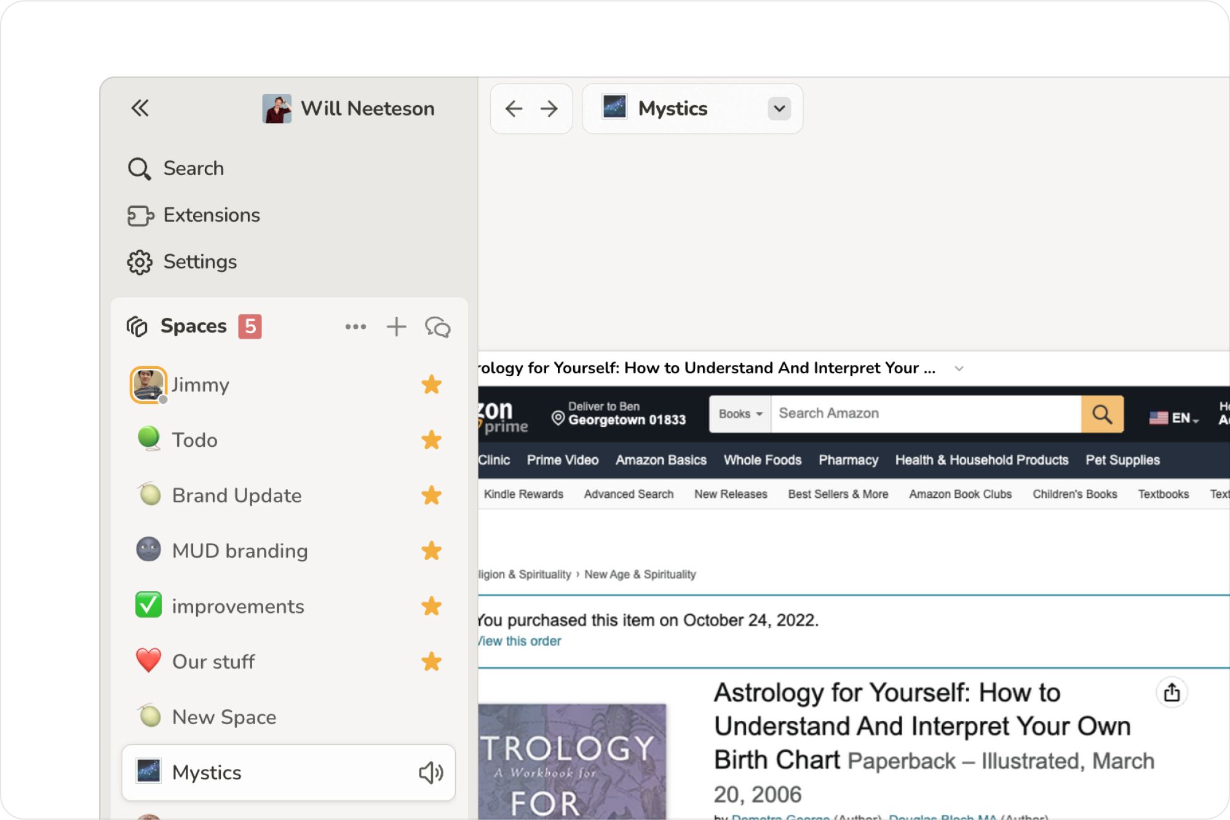Viewport: 1230px width, 820px height.
Task: Click the Jimmy avatar icon
Action: [148, 385]
